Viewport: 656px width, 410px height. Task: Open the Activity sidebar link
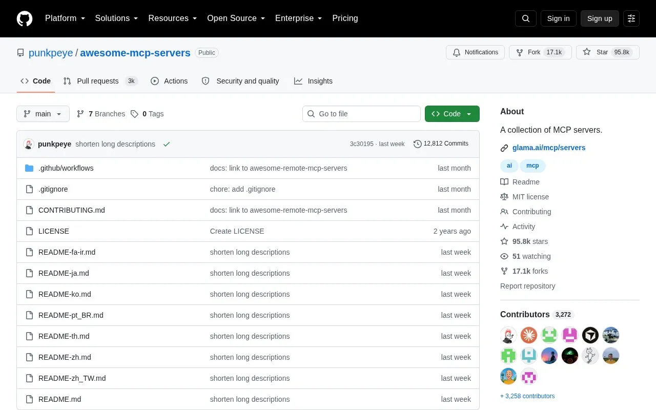tap(518, 227)
